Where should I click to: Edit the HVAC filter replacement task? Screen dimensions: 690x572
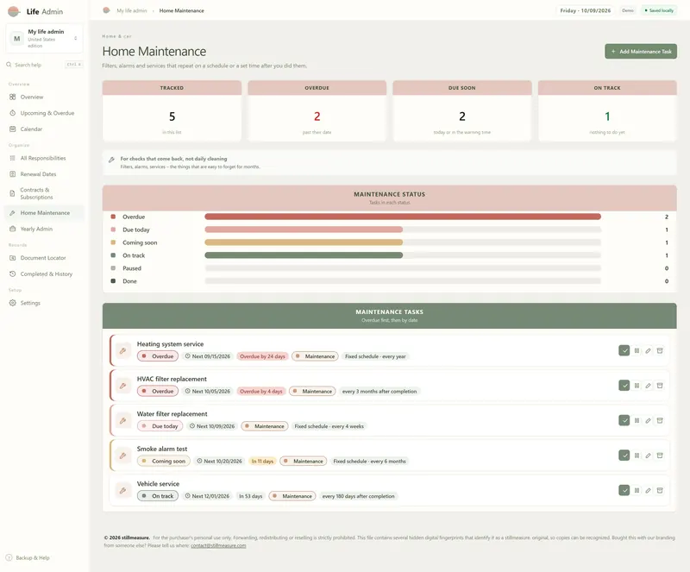click(x=649, y=386)
